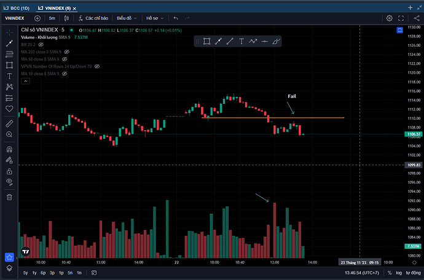Viewport: 424px width, 280px height.
Task: Change the 5m time interval
Action: pyautogui.click(x=52, y=18)
